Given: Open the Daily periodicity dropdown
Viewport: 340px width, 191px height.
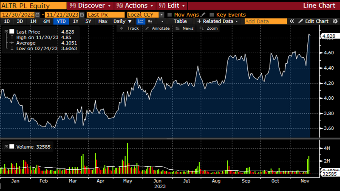Looking at the screenshot, I should (122, 21).
